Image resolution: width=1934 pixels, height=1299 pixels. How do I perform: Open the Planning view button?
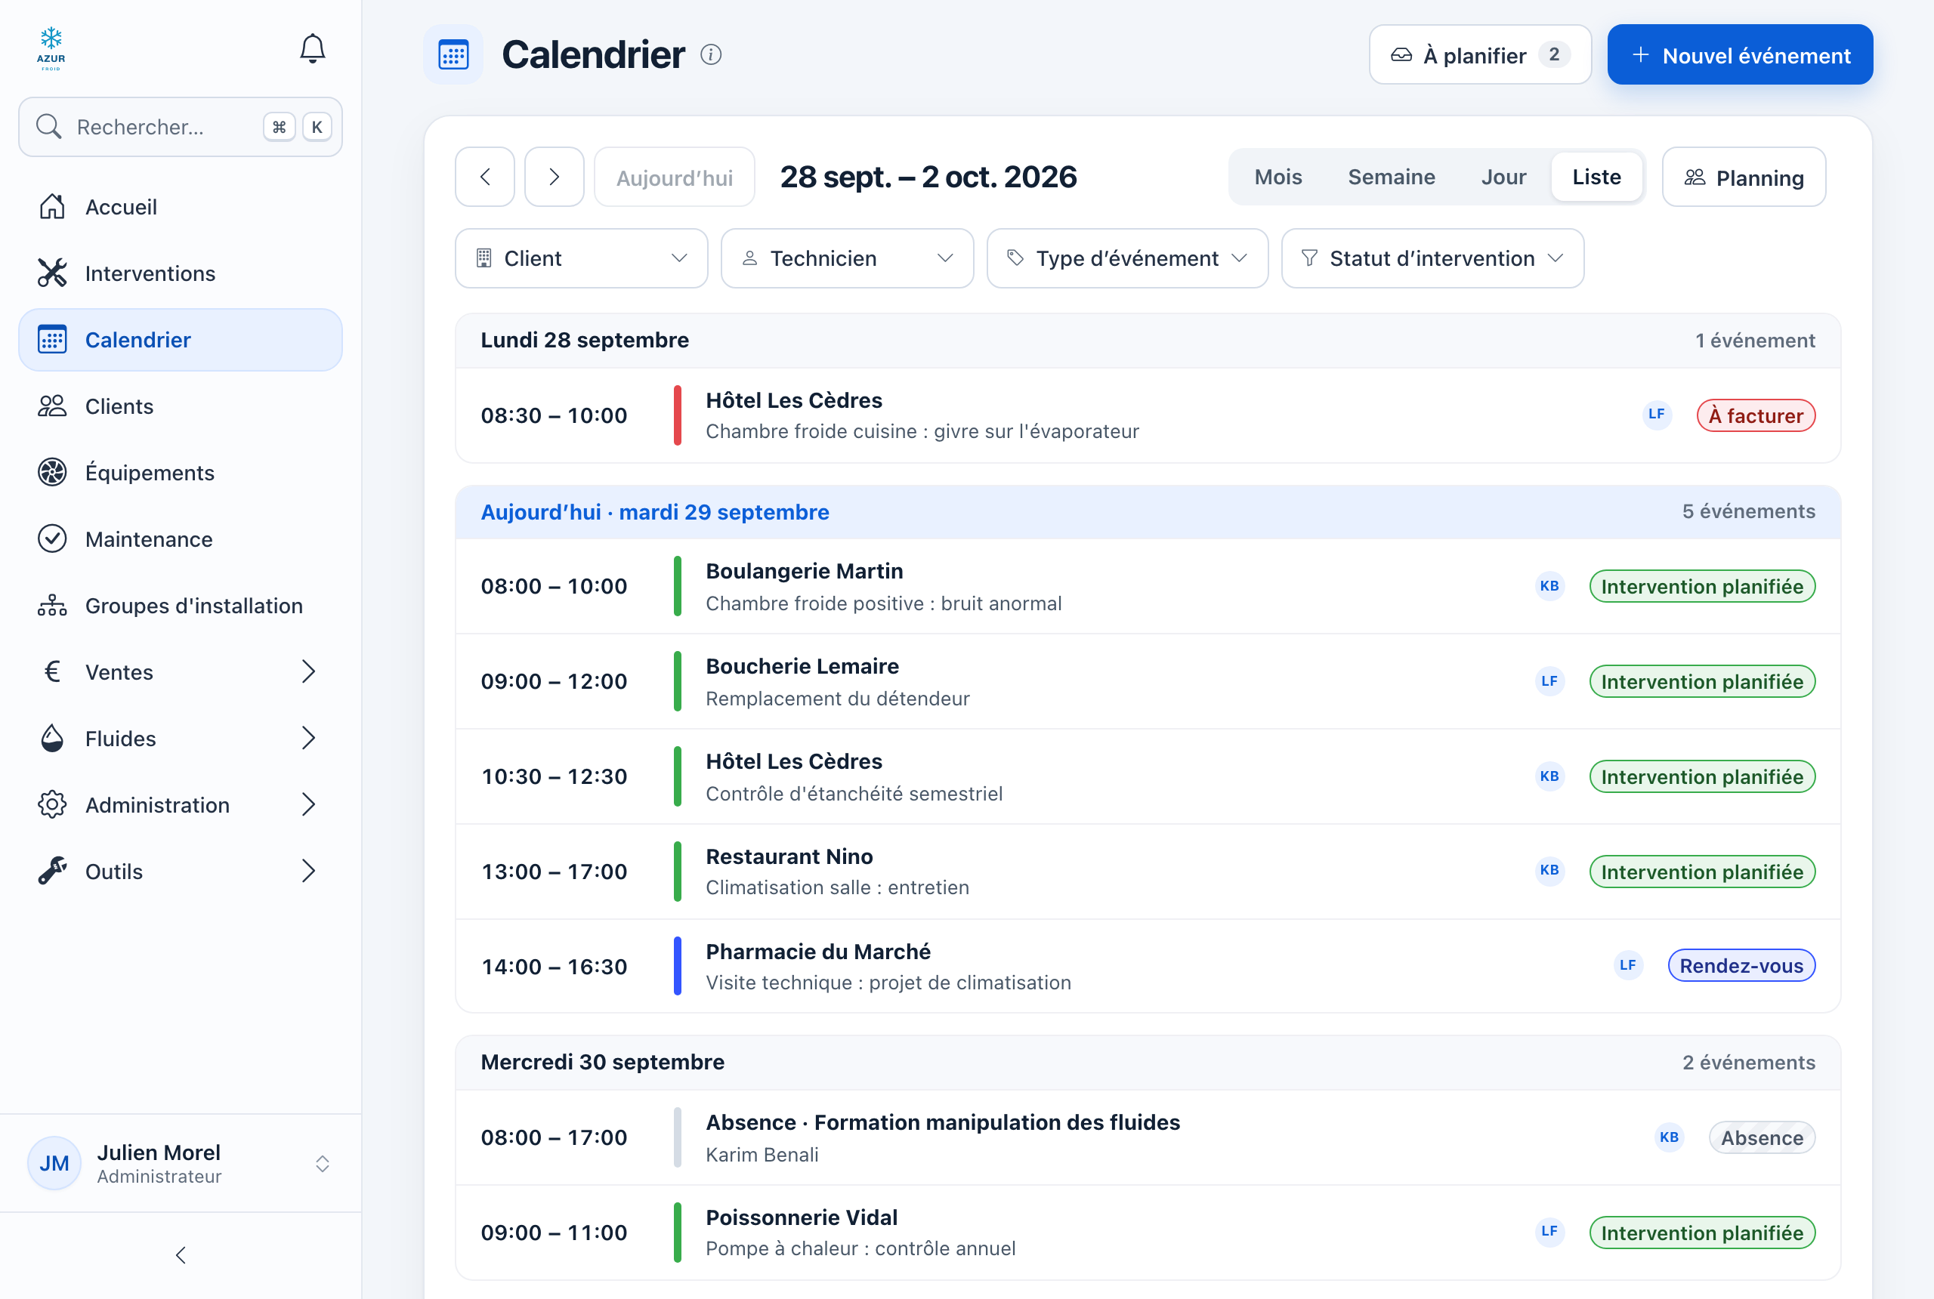coord(1744,177)
